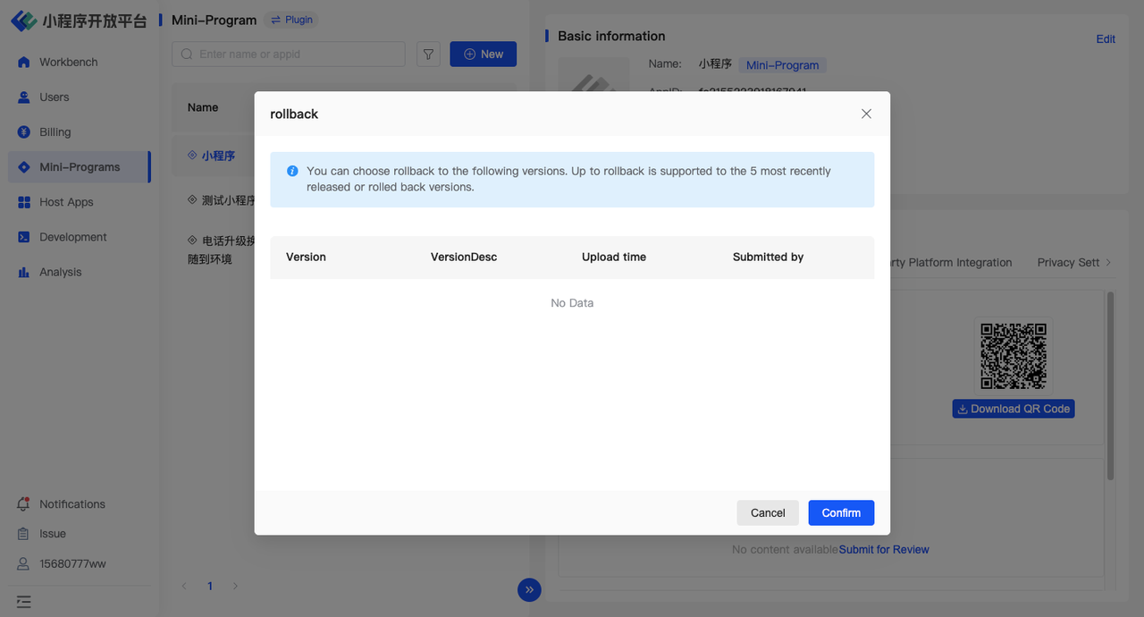Open the Users section
Viewport: 1144px width, 617px height.
[x=80, y=97]
